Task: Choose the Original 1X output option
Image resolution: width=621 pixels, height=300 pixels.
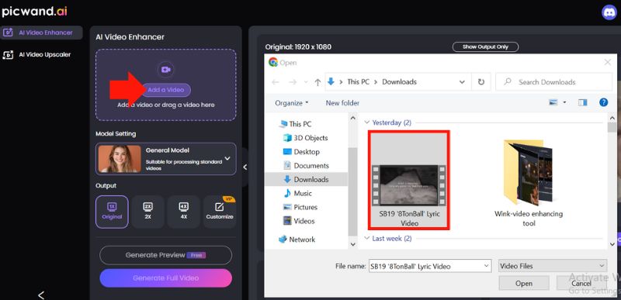Action: pyautogui.click(x=112, y=212)
